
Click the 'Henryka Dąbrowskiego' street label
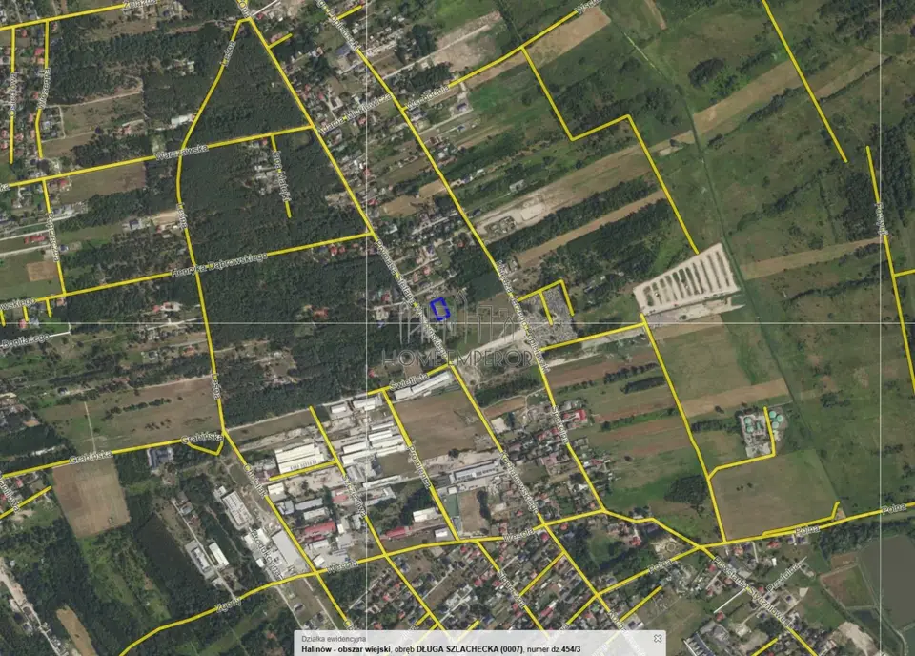(219, 264)
